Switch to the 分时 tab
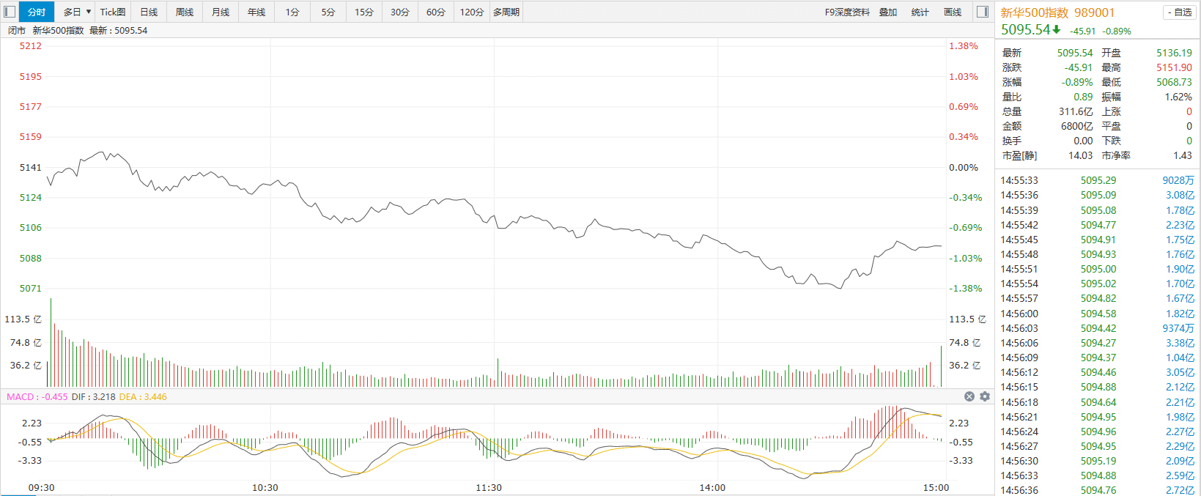This screenshot has width=1201, height=496. point(37,12)
